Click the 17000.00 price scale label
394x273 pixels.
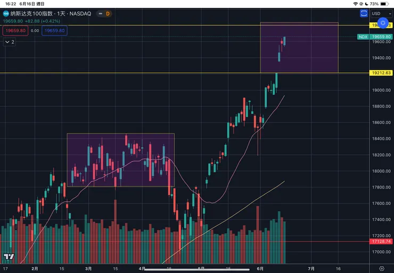(381, 252)
